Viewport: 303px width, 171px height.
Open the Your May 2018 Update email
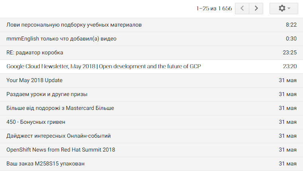(x=151, y=81)
